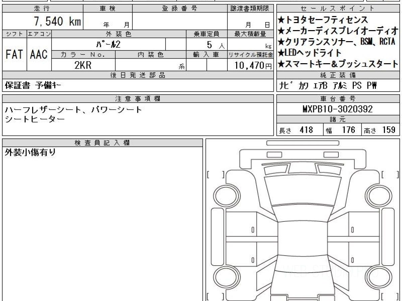
Task: Select the 走行 column header
Action: [42, 9]
